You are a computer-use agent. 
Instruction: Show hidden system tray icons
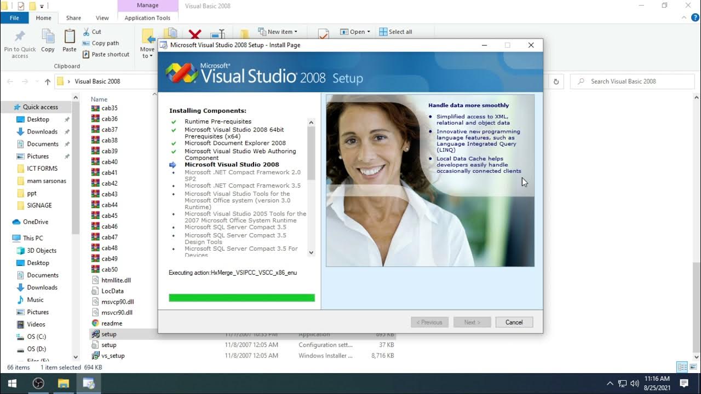click(610, 384)
